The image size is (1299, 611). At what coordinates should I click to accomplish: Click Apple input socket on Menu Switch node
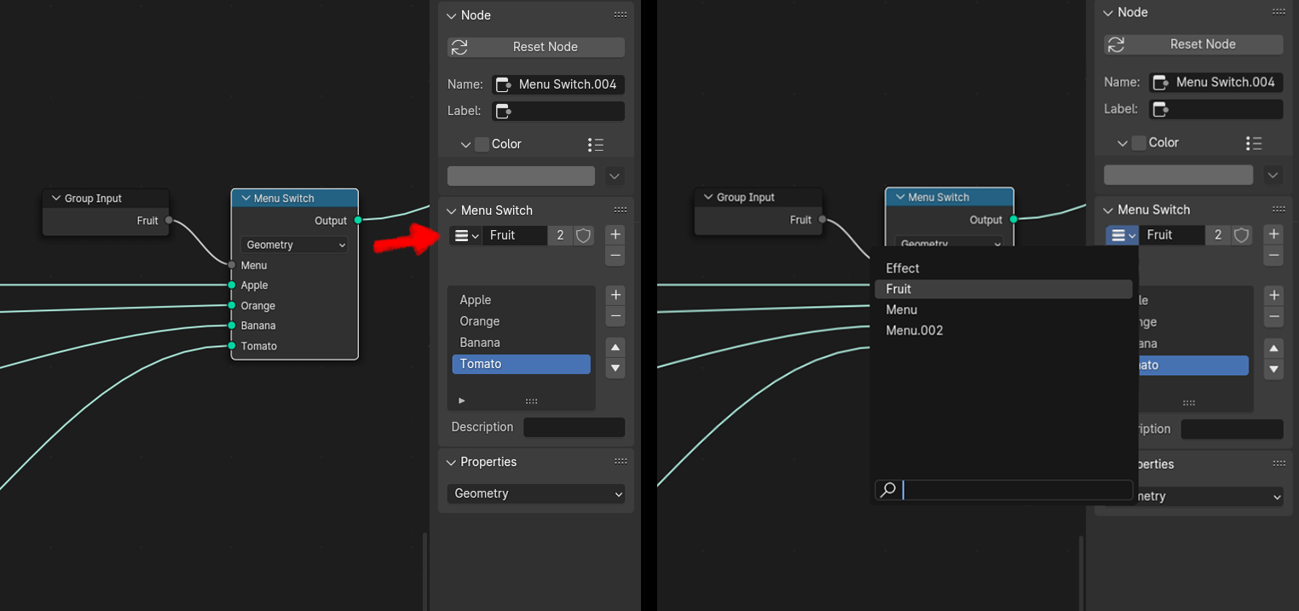232,285
